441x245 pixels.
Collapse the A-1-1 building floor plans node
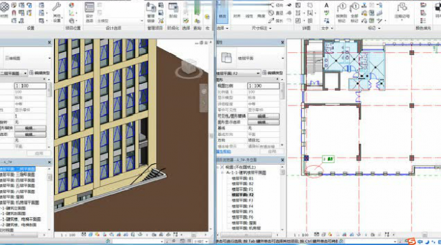tap(222, 173)
